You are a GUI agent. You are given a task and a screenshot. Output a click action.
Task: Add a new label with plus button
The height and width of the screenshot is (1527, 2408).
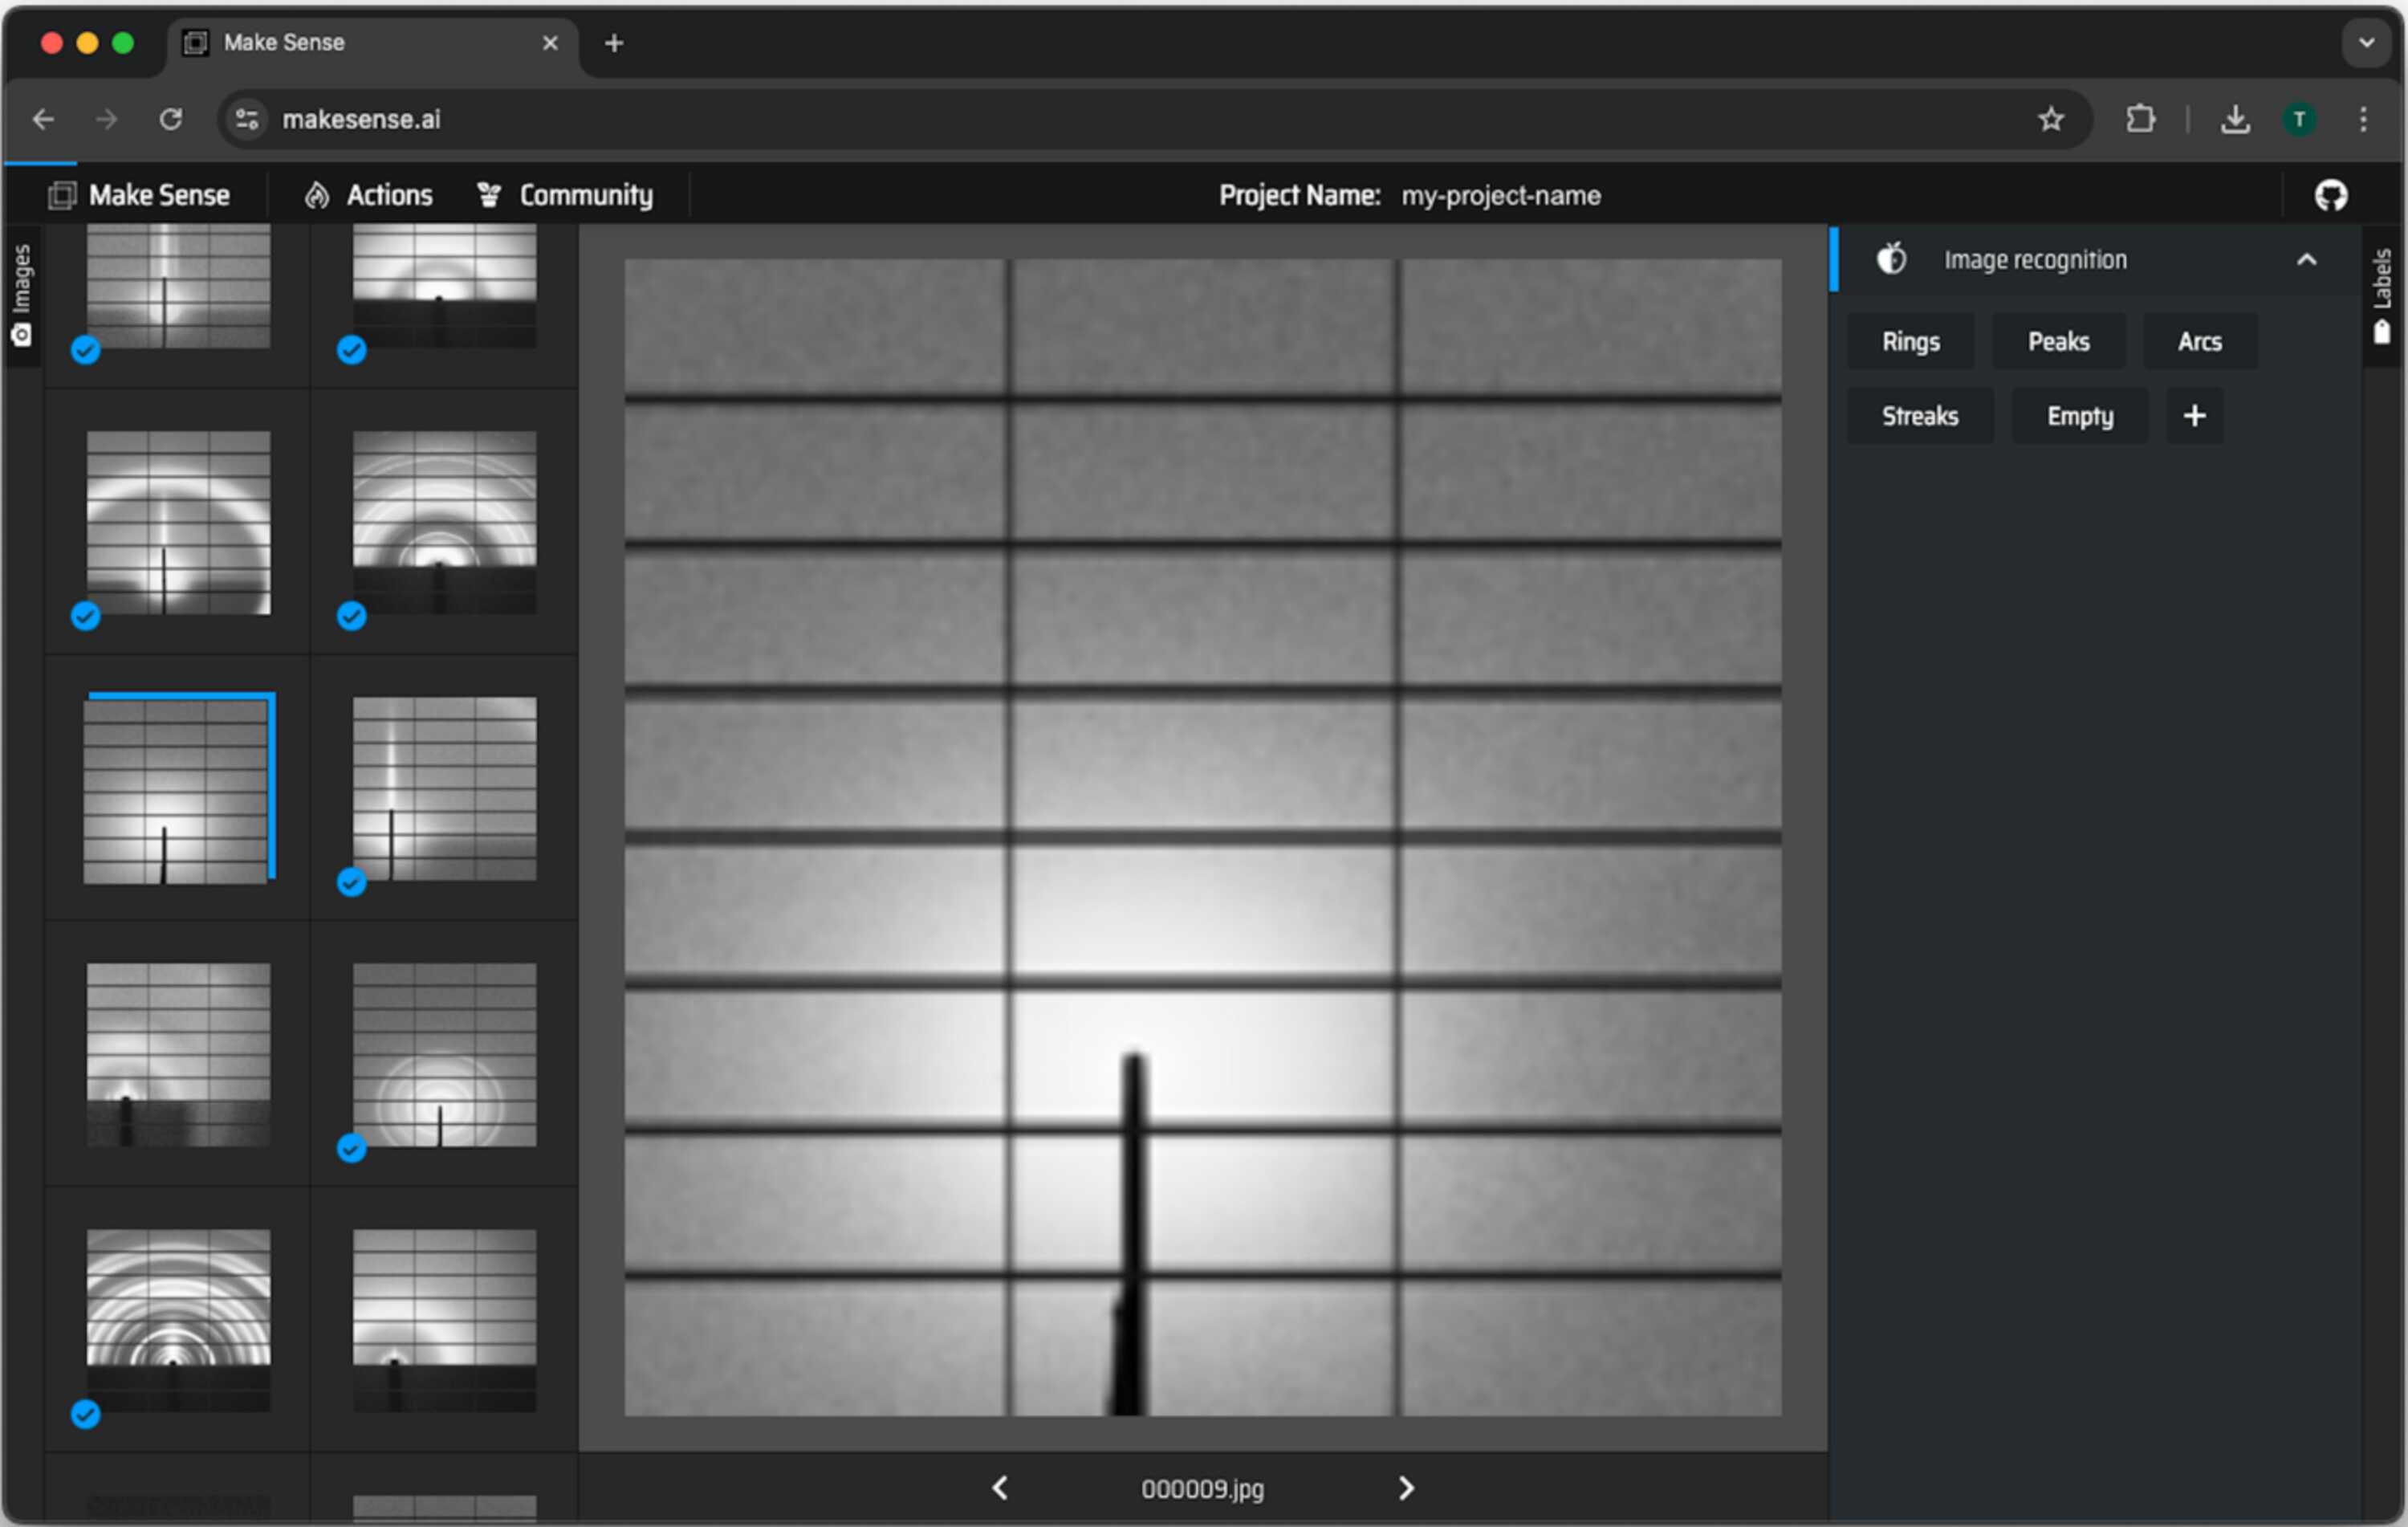tap(2195, 416)
